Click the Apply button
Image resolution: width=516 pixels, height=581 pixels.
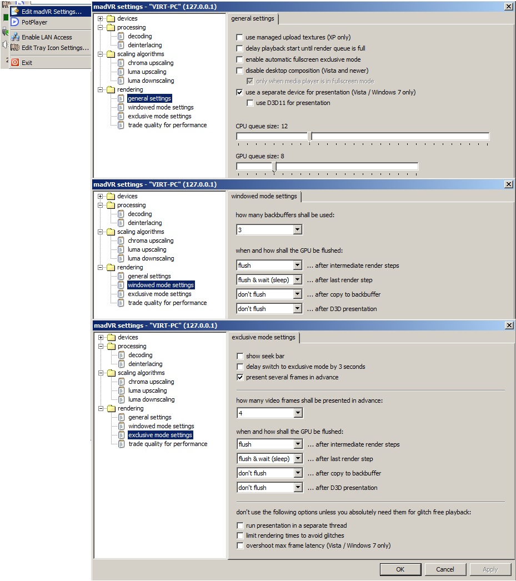coord(490,569)
